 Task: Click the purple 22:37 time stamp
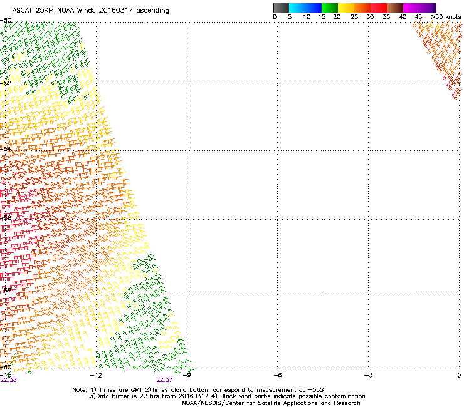point(164,380)
